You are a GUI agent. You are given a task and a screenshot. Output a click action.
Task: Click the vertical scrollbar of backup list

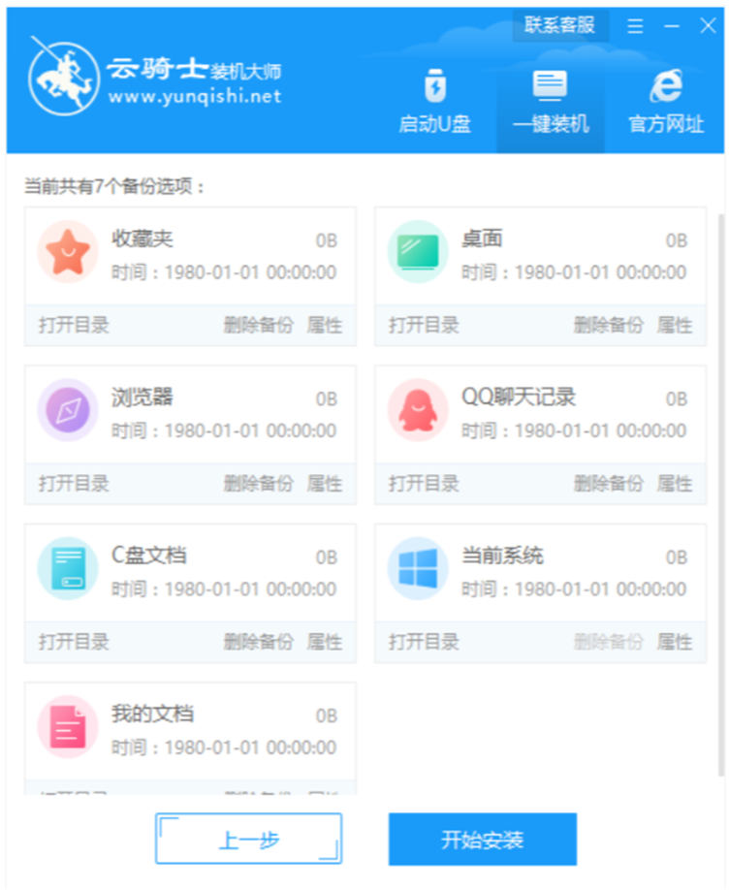pyautogui.click(x=721, y=495)
